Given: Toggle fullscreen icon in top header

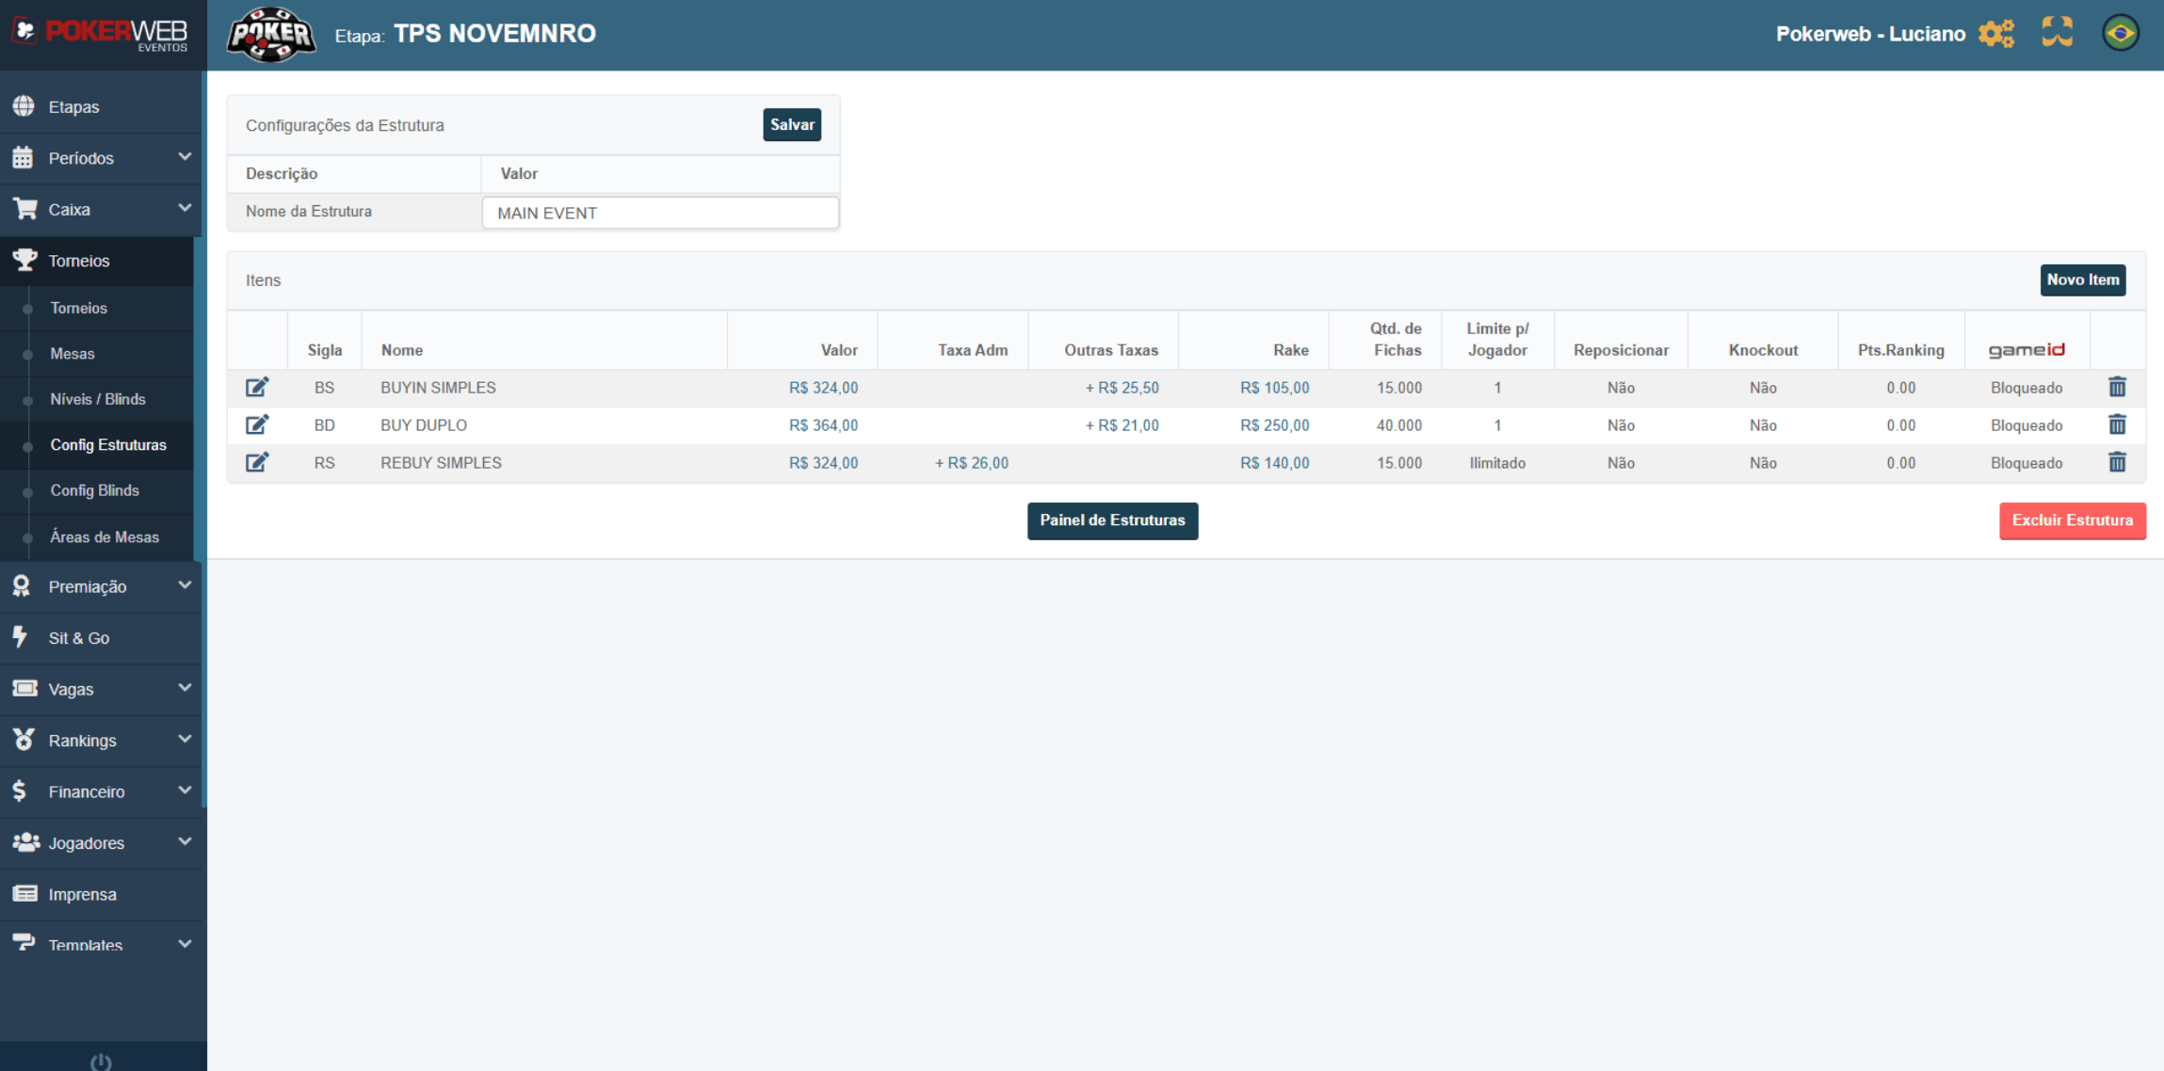Looking at the screenshot, I should pos(2058,33).
